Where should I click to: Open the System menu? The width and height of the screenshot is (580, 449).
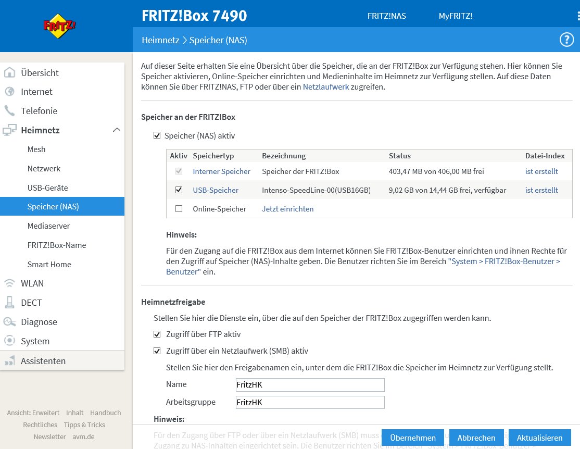point(35,341)
